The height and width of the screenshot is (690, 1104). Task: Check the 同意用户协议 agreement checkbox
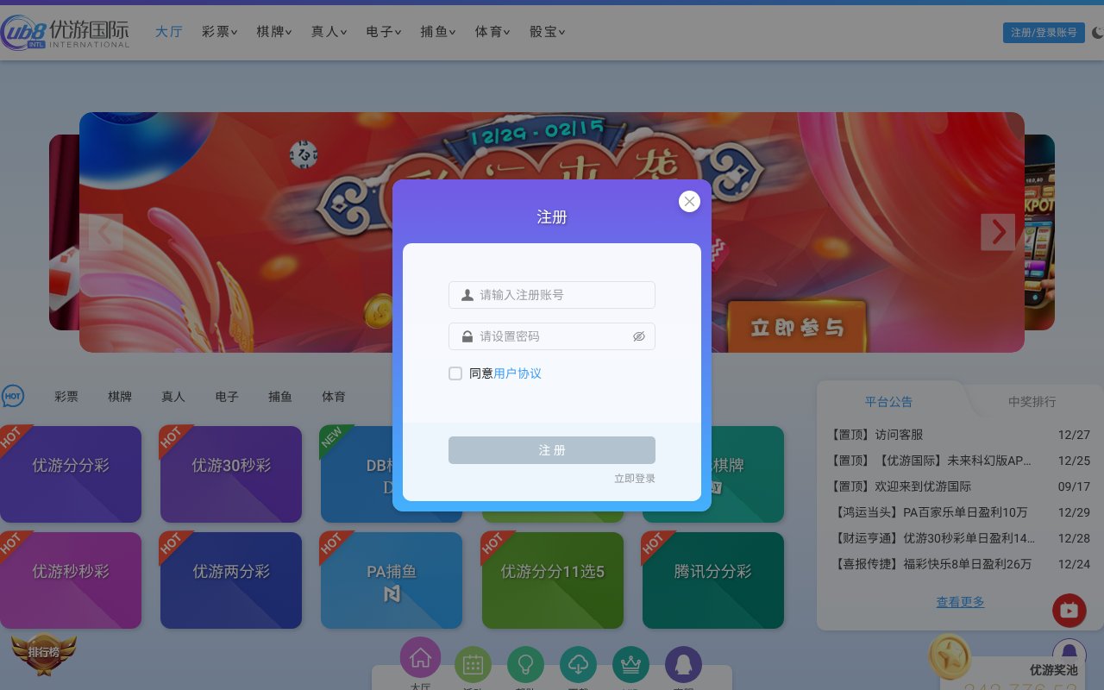(x=455, y=373)
